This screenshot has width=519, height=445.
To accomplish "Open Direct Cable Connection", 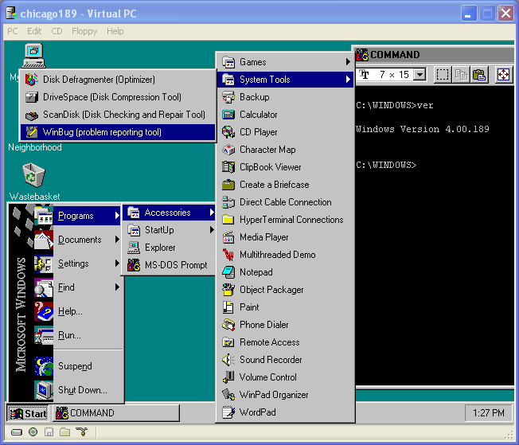I will pos(285,202).
